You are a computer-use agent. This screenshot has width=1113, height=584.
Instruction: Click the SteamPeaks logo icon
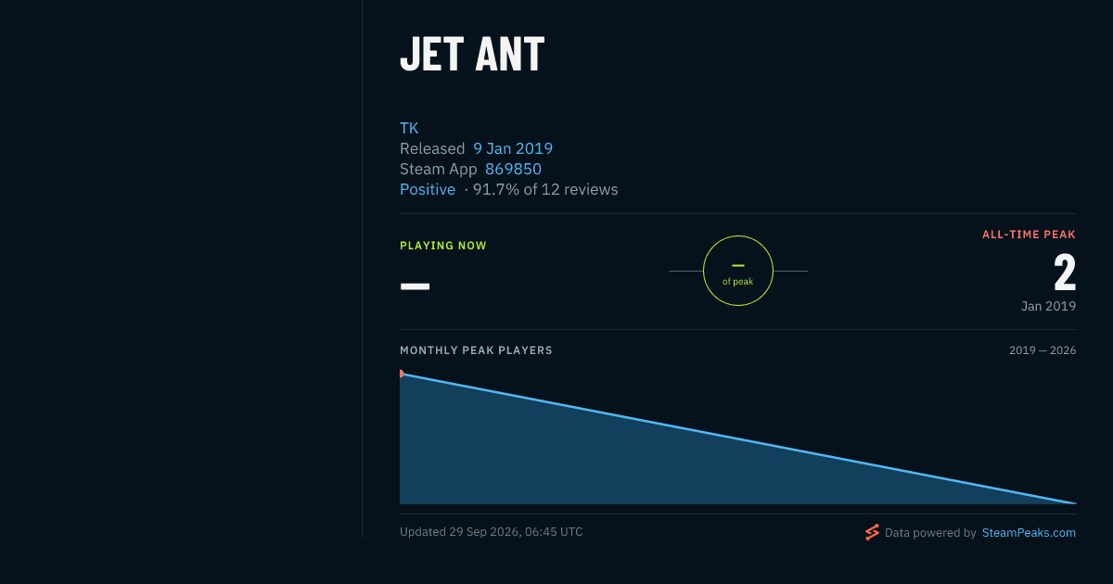click(872, 532)
